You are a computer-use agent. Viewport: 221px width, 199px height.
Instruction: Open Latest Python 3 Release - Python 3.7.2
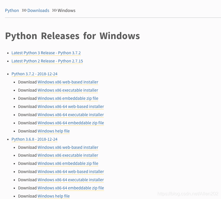[46, 53]
